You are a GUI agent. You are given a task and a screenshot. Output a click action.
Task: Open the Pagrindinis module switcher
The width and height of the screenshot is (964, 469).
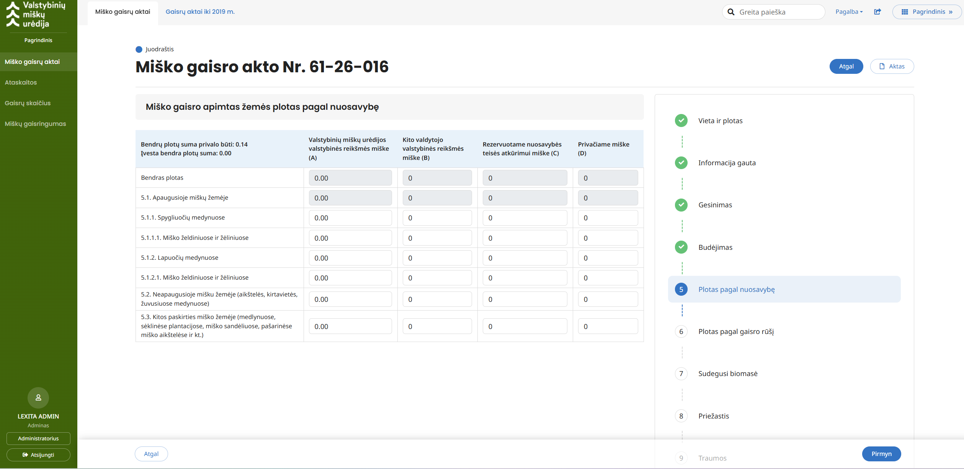click(x=926, y=12)
